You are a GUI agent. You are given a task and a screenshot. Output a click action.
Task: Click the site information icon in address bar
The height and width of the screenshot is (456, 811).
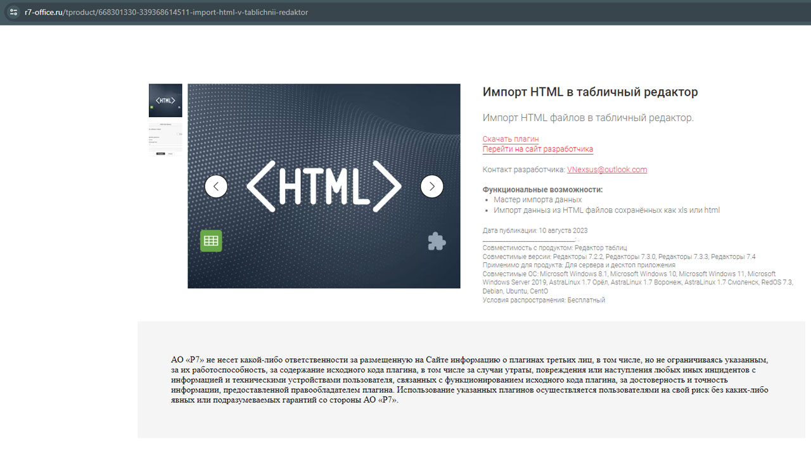point(14,12)
